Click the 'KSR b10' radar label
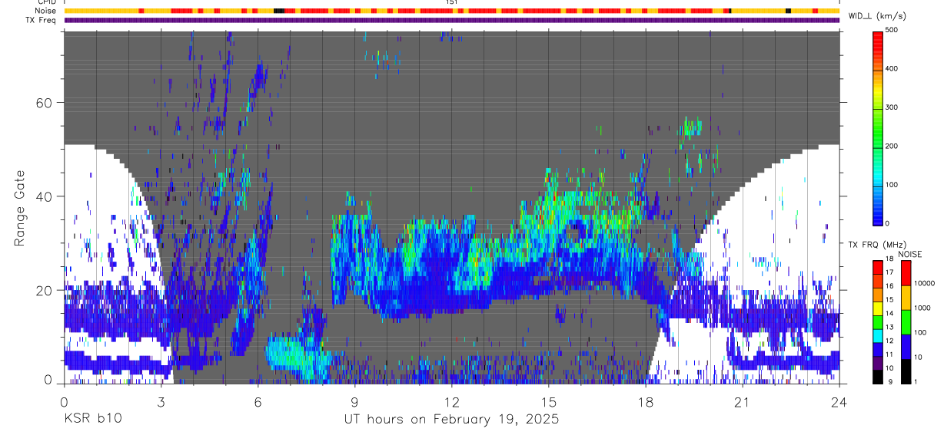The image size is (944, 435). point(92,419)
